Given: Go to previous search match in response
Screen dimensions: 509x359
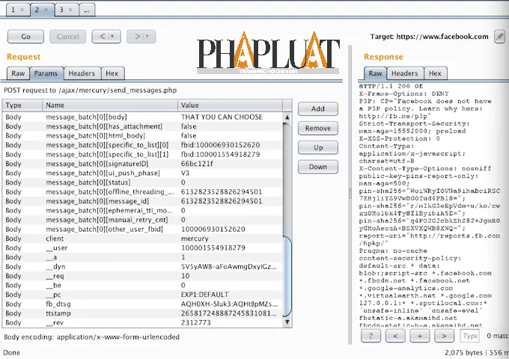Looking at the screenshot, I should pyautogui.click(x=397, y=337).
